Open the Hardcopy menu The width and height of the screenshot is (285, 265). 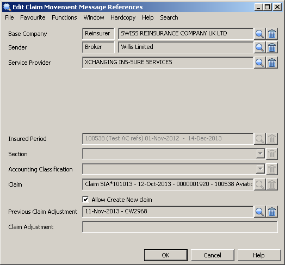123,17
